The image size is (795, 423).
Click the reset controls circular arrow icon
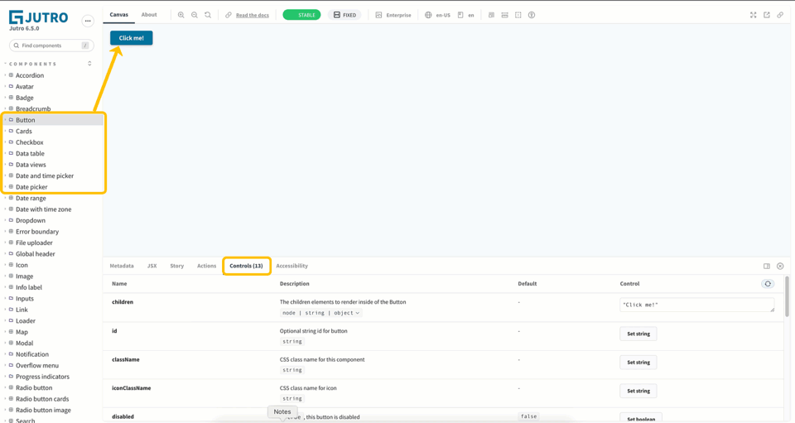[768, 284]
